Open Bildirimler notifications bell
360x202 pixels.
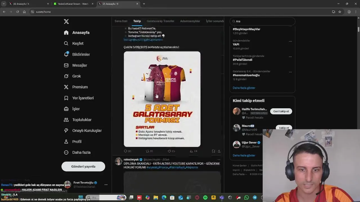pos(77,54)
